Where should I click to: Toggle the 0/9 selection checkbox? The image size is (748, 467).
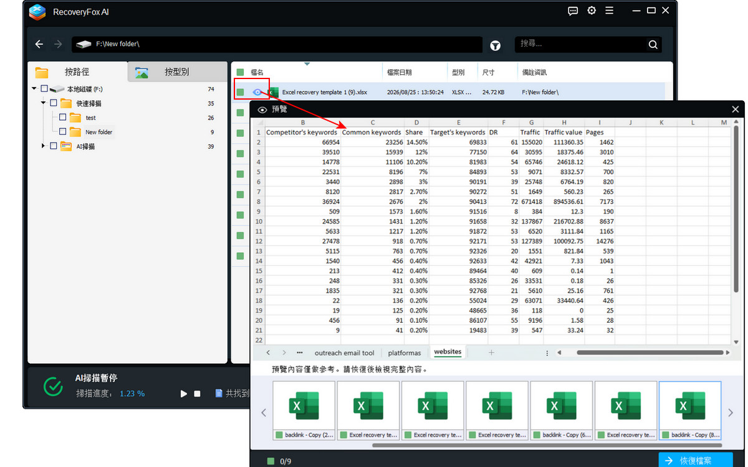coord(271,461)
